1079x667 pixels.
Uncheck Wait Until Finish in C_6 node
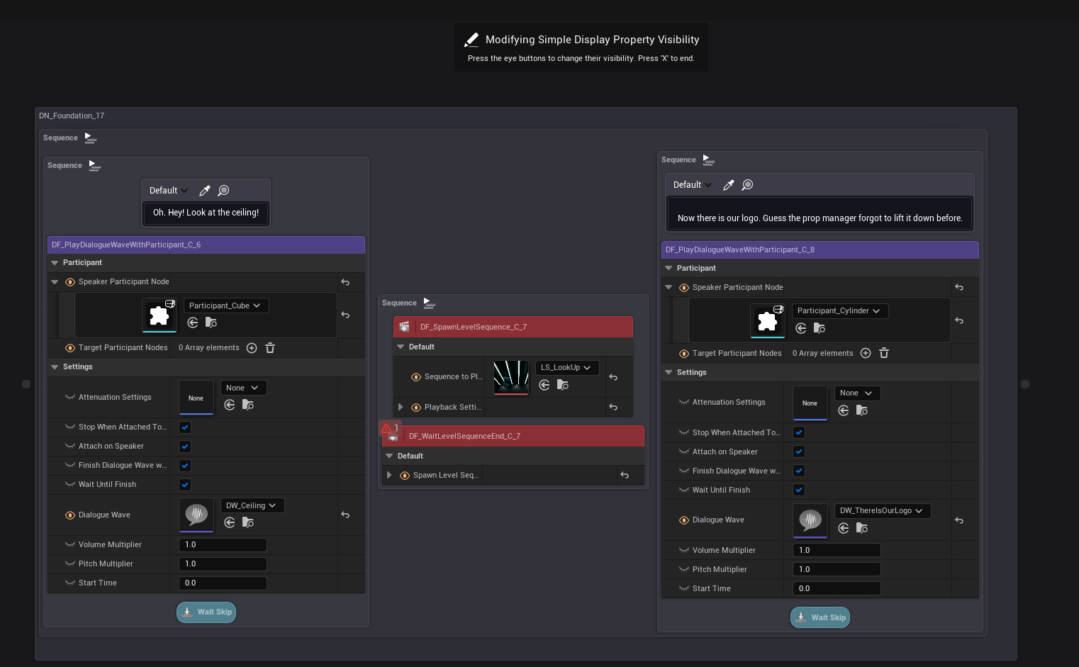coord(185,485)
